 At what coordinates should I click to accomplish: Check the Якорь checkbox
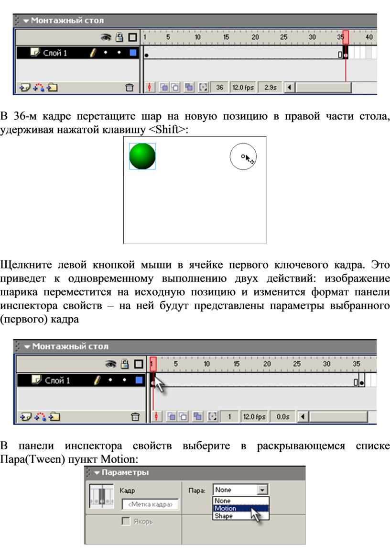tap(125, 521)
